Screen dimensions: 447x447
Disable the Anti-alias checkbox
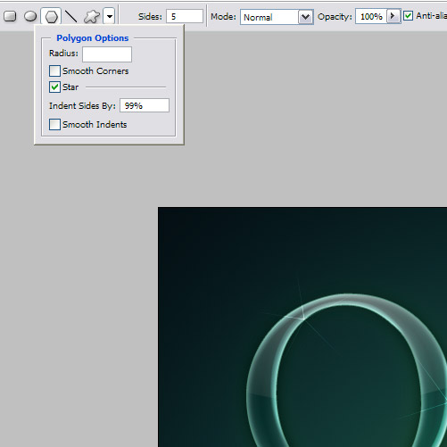coord(408,16)
